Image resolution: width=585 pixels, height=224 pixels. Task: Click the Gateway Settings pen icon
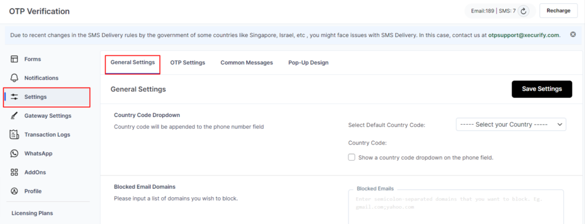point(14,116)
